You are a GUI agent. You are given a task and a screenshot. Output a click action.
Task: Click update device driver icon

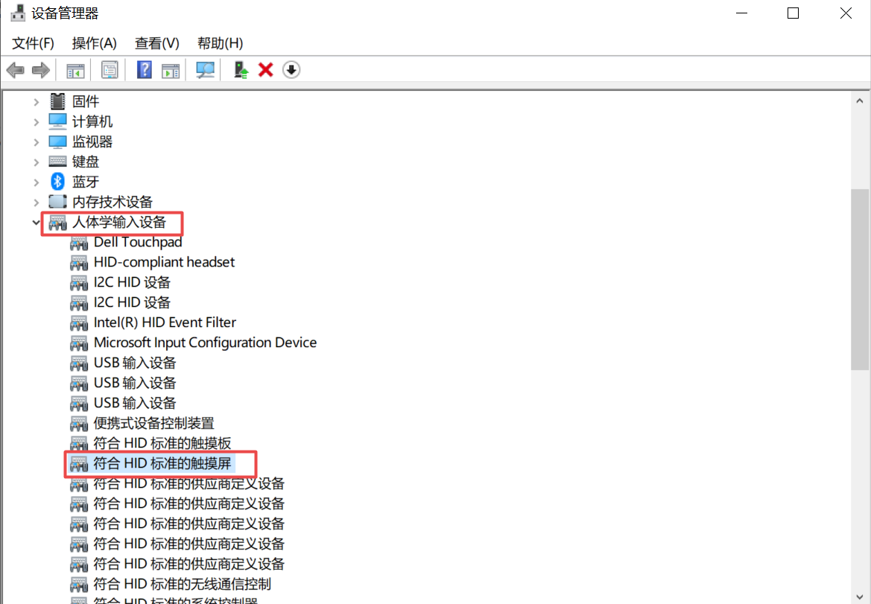241,70
